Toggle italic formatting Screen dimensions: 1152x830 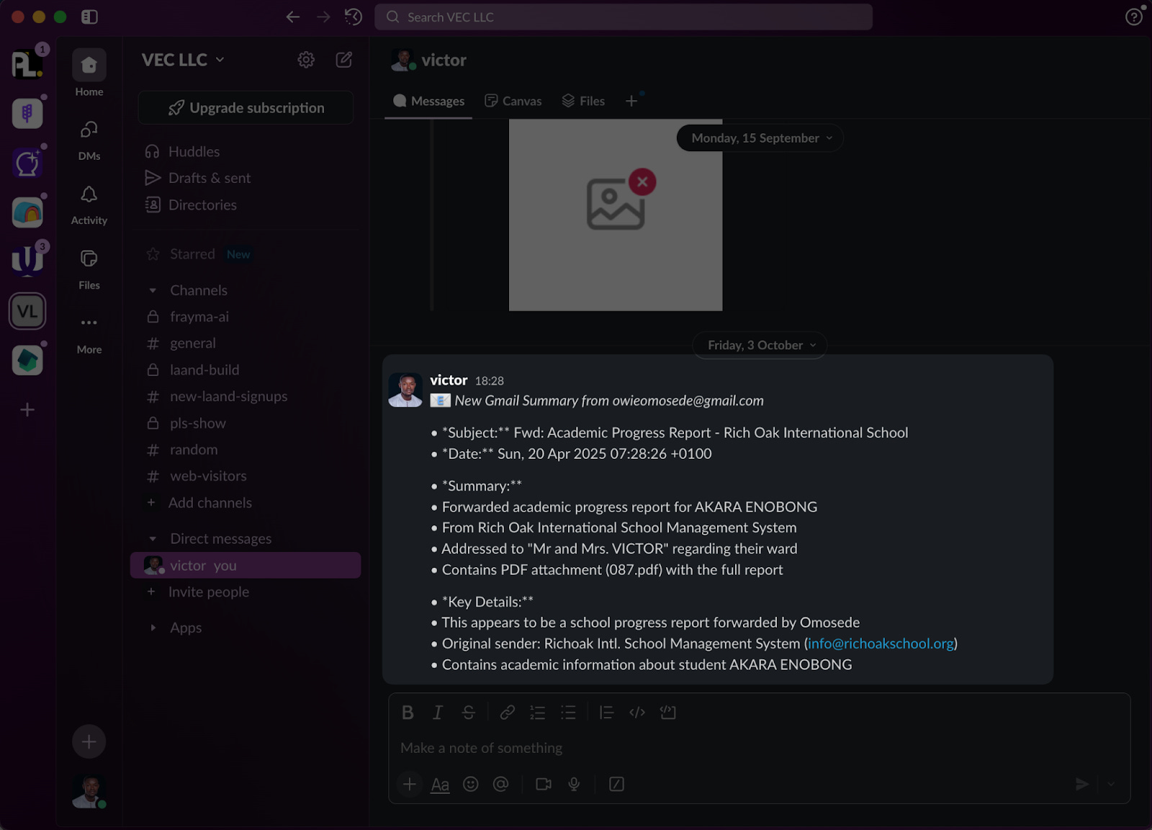[x=438, y=713]
